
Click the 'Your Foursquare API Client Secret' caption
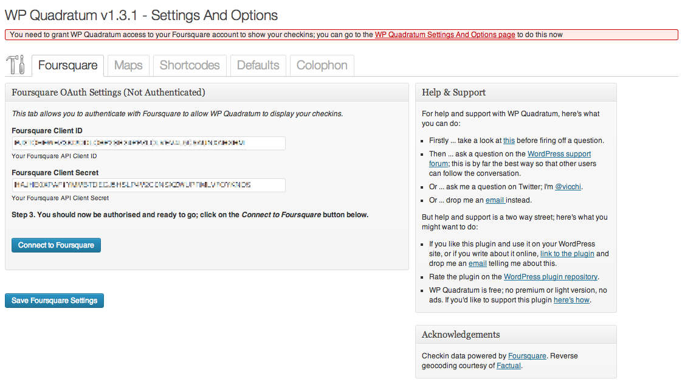click(60, 198)
